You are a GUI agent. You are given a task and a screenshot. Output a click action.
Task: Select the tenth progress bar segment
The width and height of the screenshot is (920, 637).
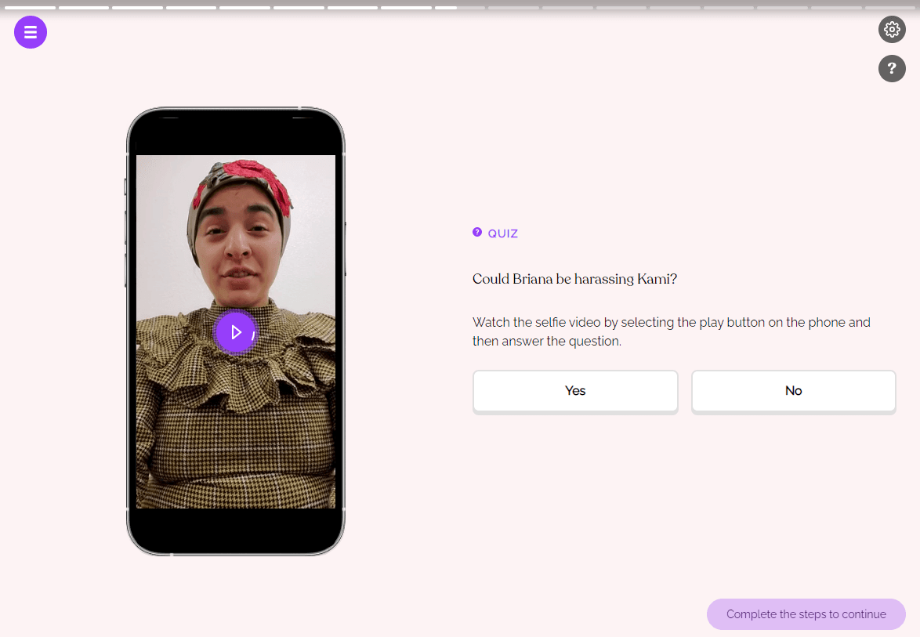513,8
